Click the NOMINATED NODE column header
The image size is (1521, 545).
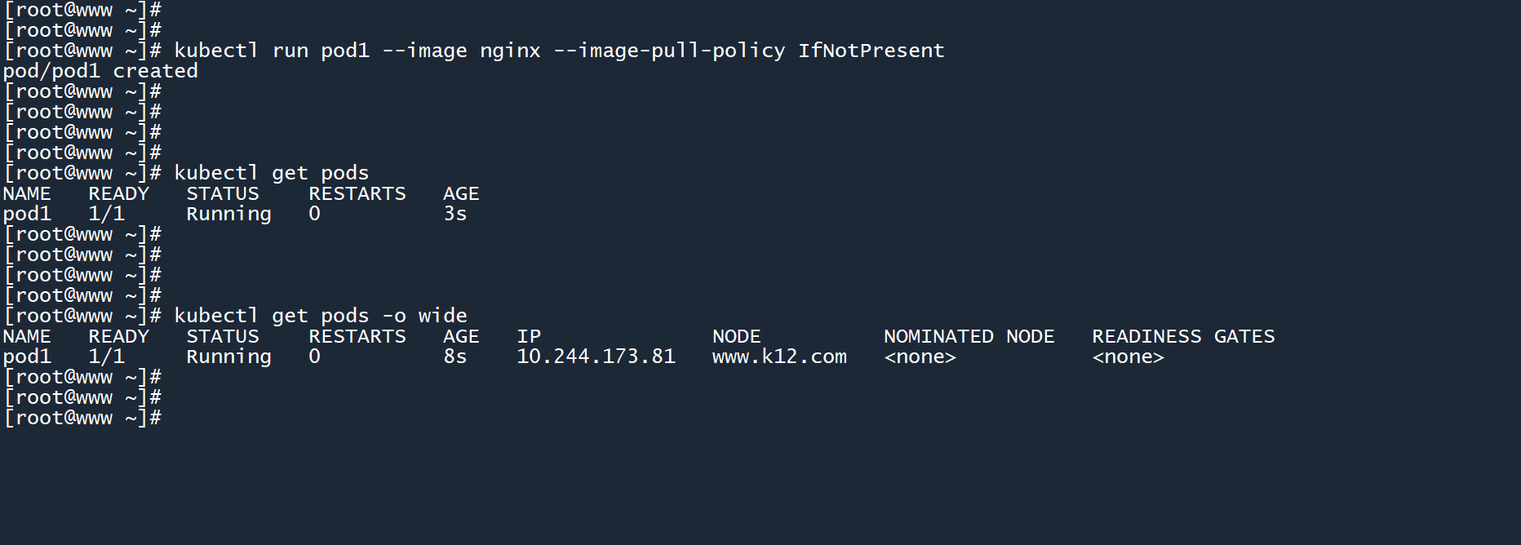(x=969, y=336)
